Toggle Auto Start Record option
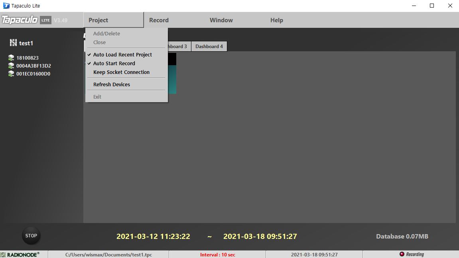 [126, 63]
